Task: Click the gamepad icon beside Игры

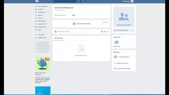Action: pyautogui.click(x=36, y=30)
